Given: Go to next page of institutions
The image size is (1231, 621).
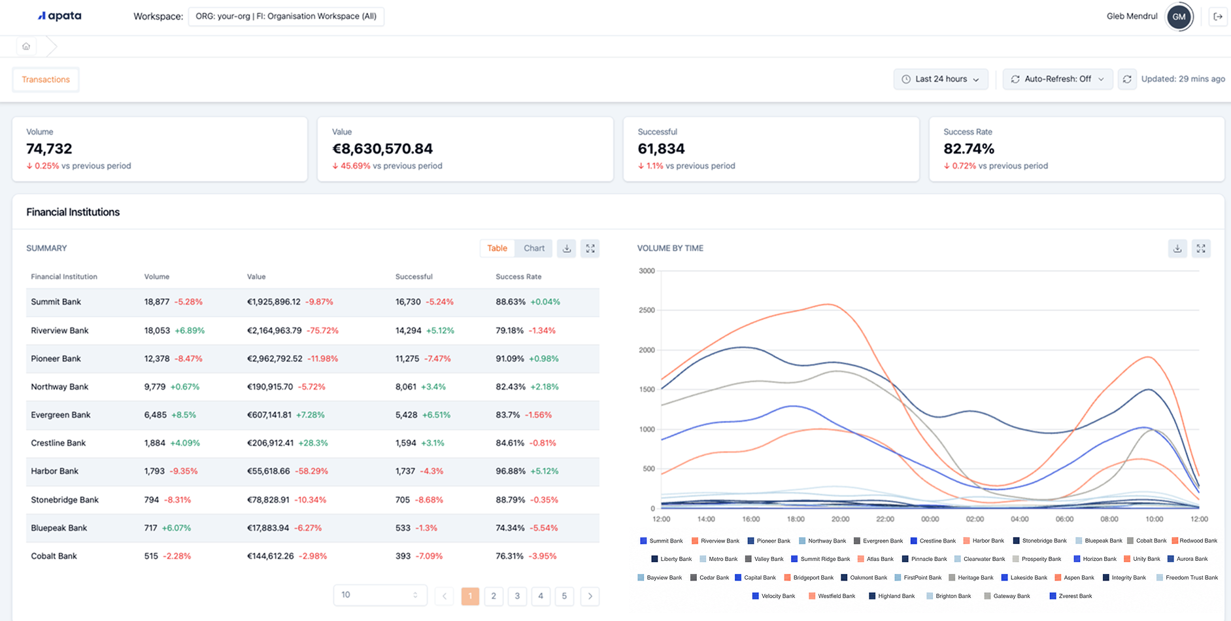Looking at the screenshot, I should tap(590, 596).
